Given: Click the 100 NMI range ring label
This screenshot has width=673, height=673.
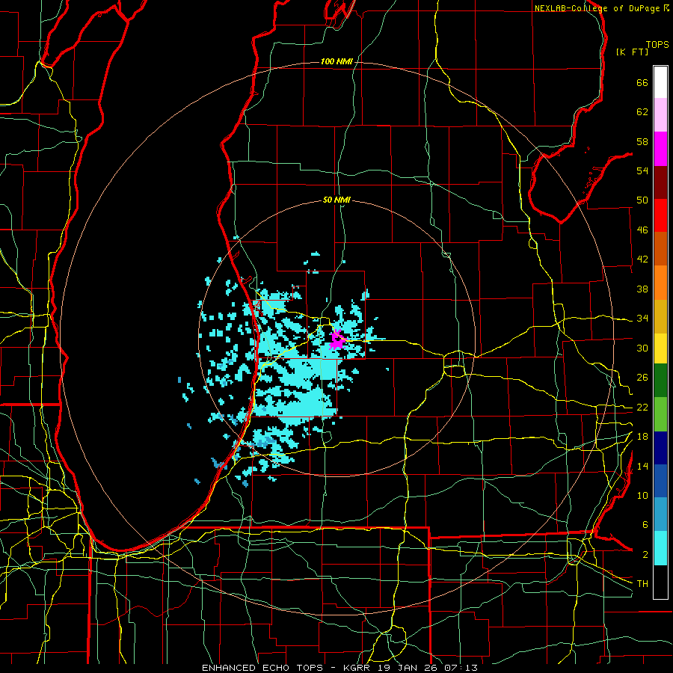Looking at the screenshot, I should (336, 62).
